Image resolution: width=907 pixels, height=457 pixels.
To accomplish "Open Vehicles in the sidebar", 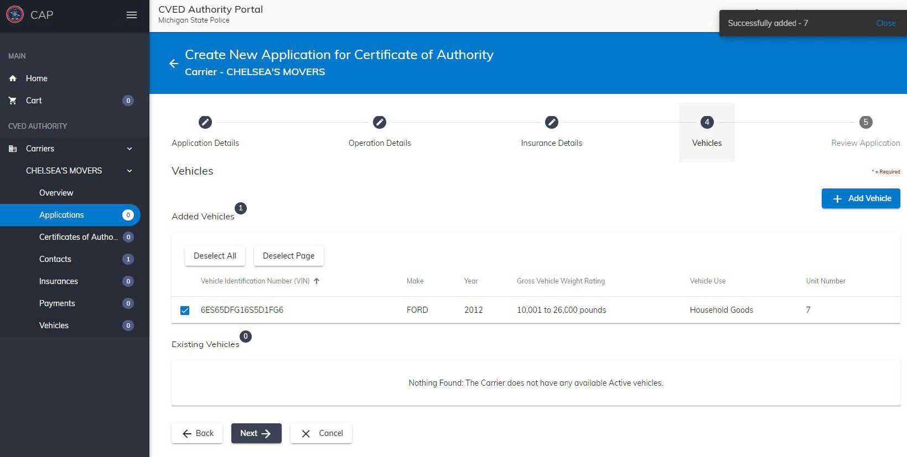I will [70, 325].
